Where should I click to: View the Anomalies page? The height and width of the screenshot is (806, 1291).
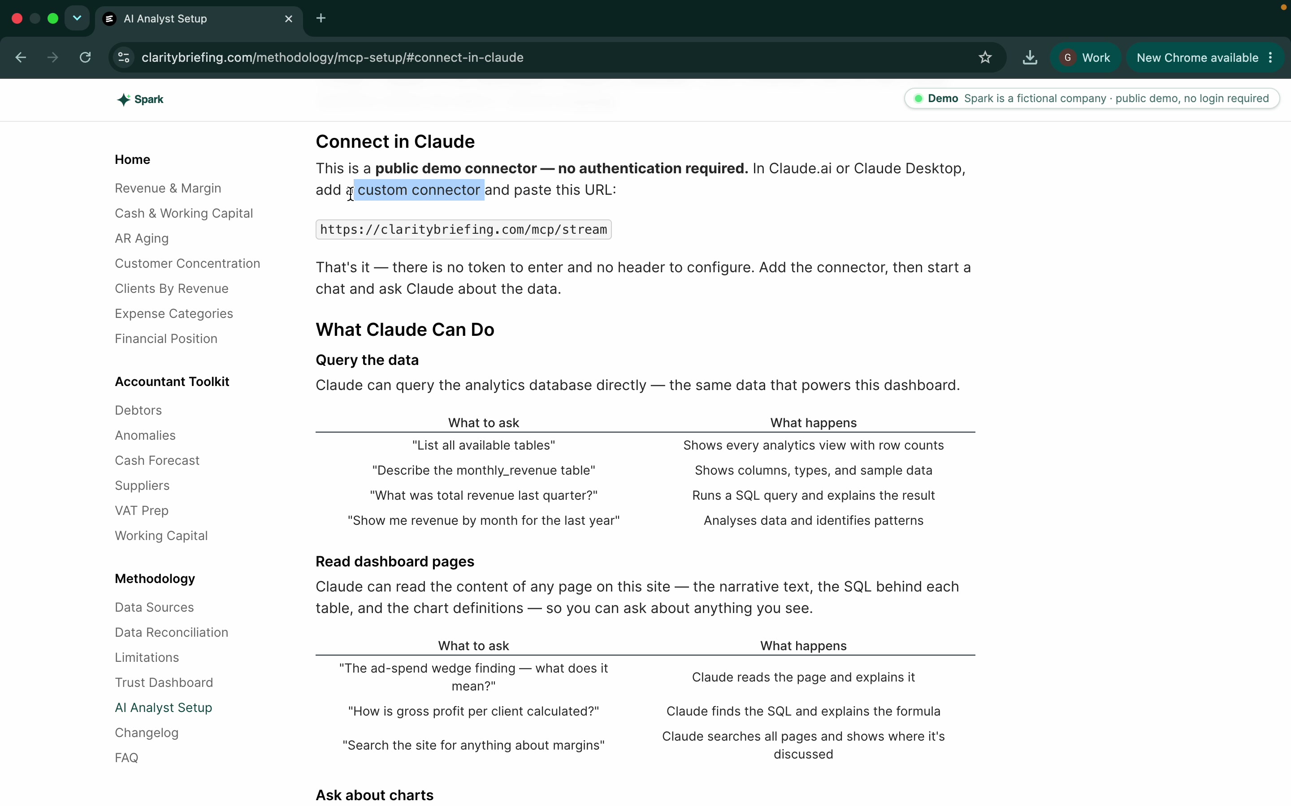145,436
